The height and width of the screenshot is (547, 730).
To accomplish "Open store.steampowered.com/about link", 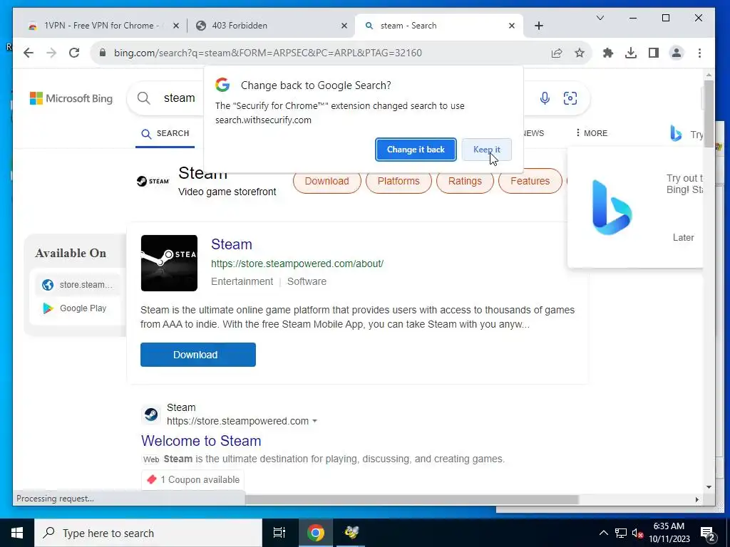I will [x=297, y=264].
